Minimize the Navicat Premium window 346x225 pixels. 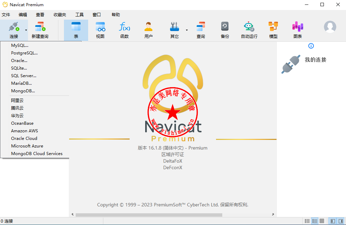click(x=307, y=4)
